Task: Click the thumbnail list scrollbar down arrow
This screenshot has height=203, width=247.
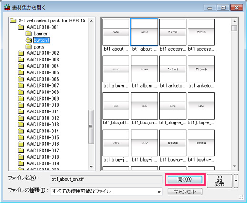Action: (235, 166)
